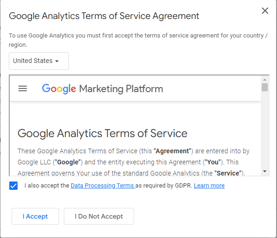This screenshot has height=238, width=277.
Task: Click the Marketing Platform header text
Action: click(121, 88)
